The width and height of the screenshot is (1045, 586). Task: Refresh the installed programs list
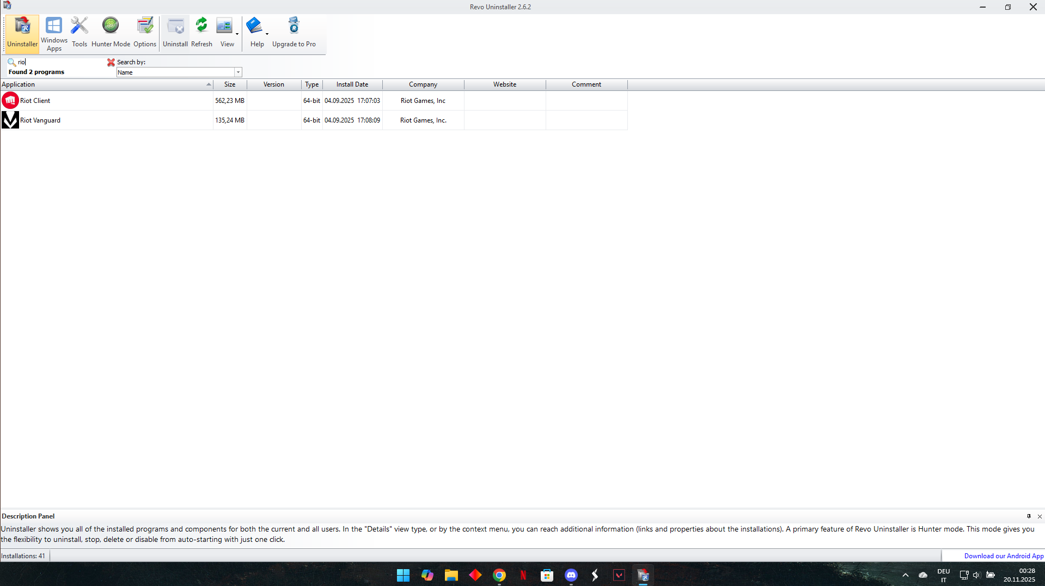[201, 34]
